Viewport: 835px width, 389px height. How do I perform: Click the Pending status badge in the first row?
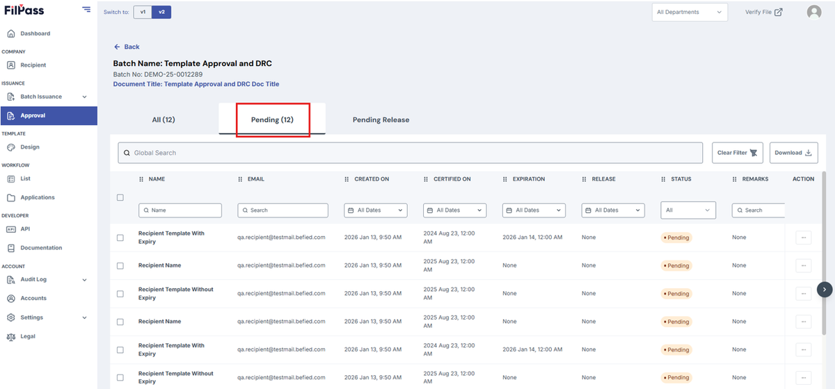(x=676, y=238)
